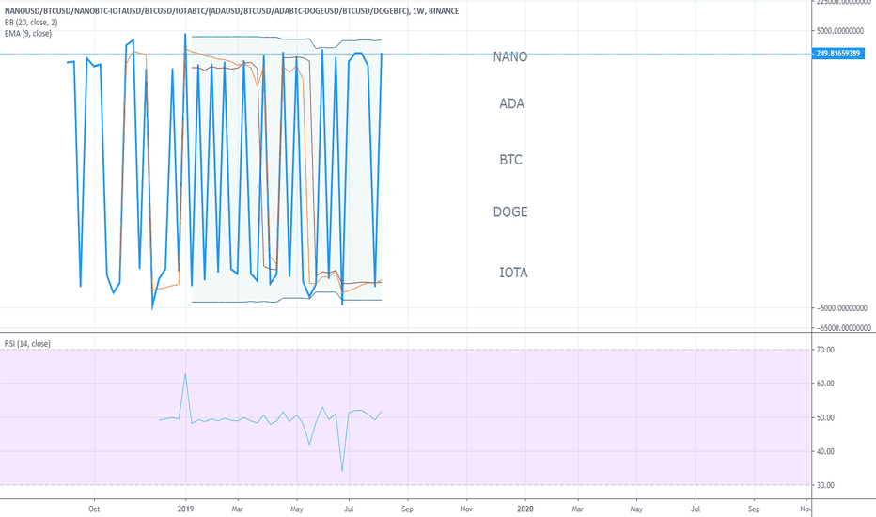The image size is (876, 517).
Task: Click the DOGE text annotation
Action: tap(510, 211)
